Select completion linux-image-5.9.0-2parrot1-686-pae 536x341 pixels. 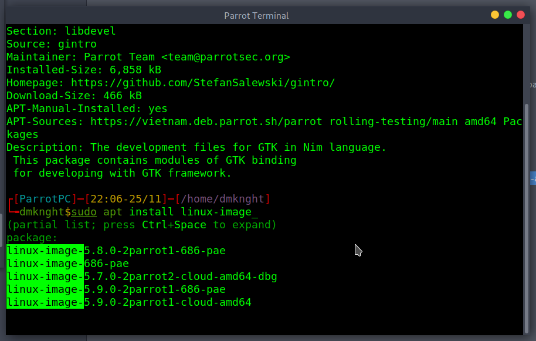tap(116, 289)
